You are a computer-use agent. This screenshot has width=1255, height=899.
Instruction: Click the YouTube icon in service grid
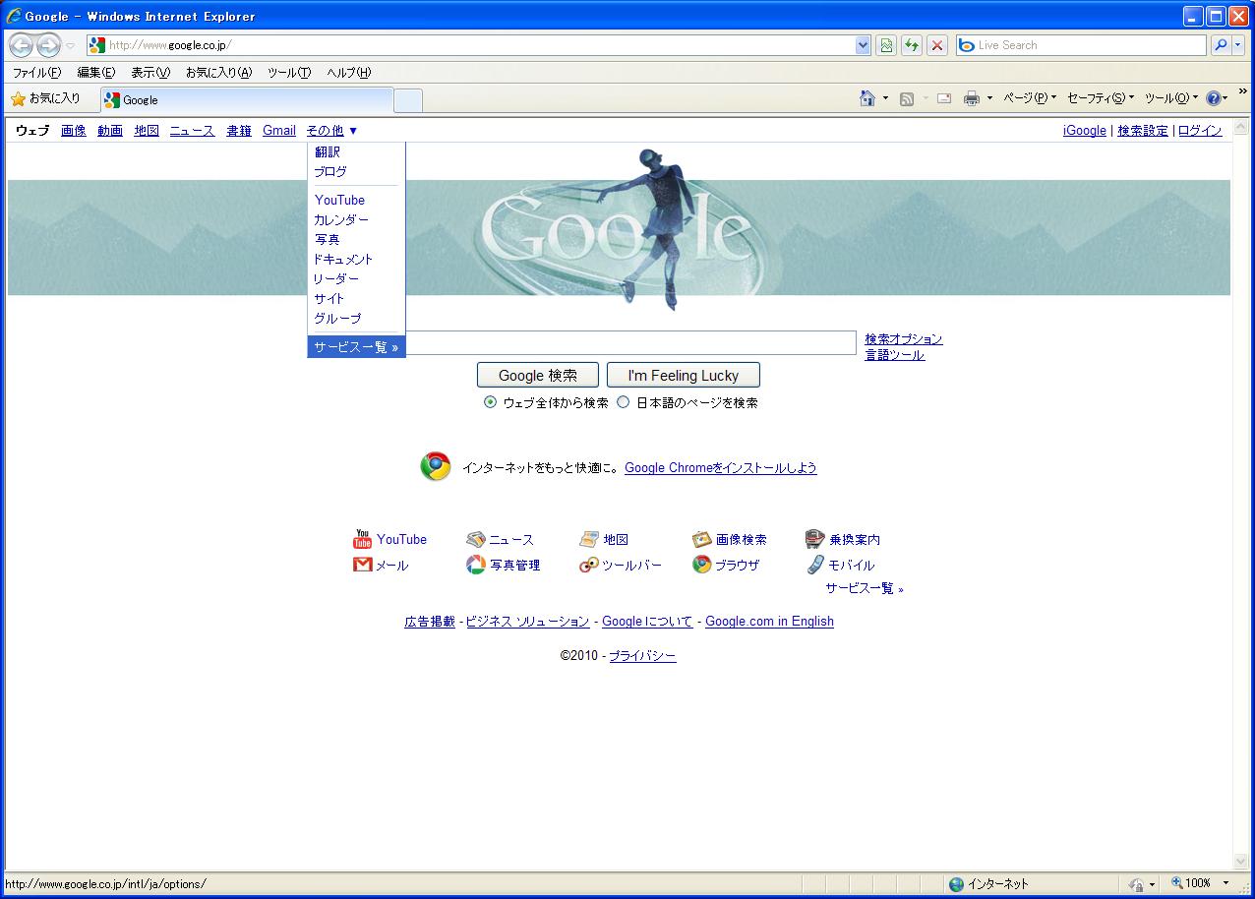[363, 539]
